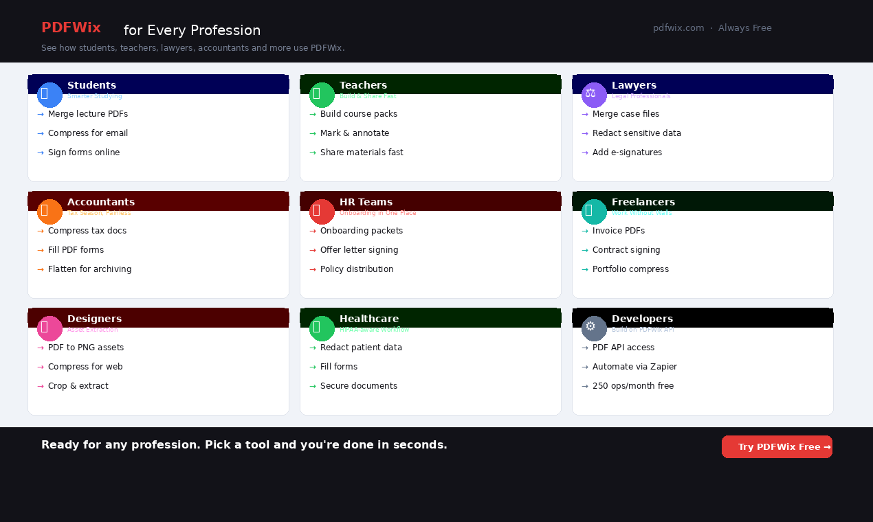Click 'Fill forms' under Healthcare
Screen dimensions: 873x522
tap(339, 367)
